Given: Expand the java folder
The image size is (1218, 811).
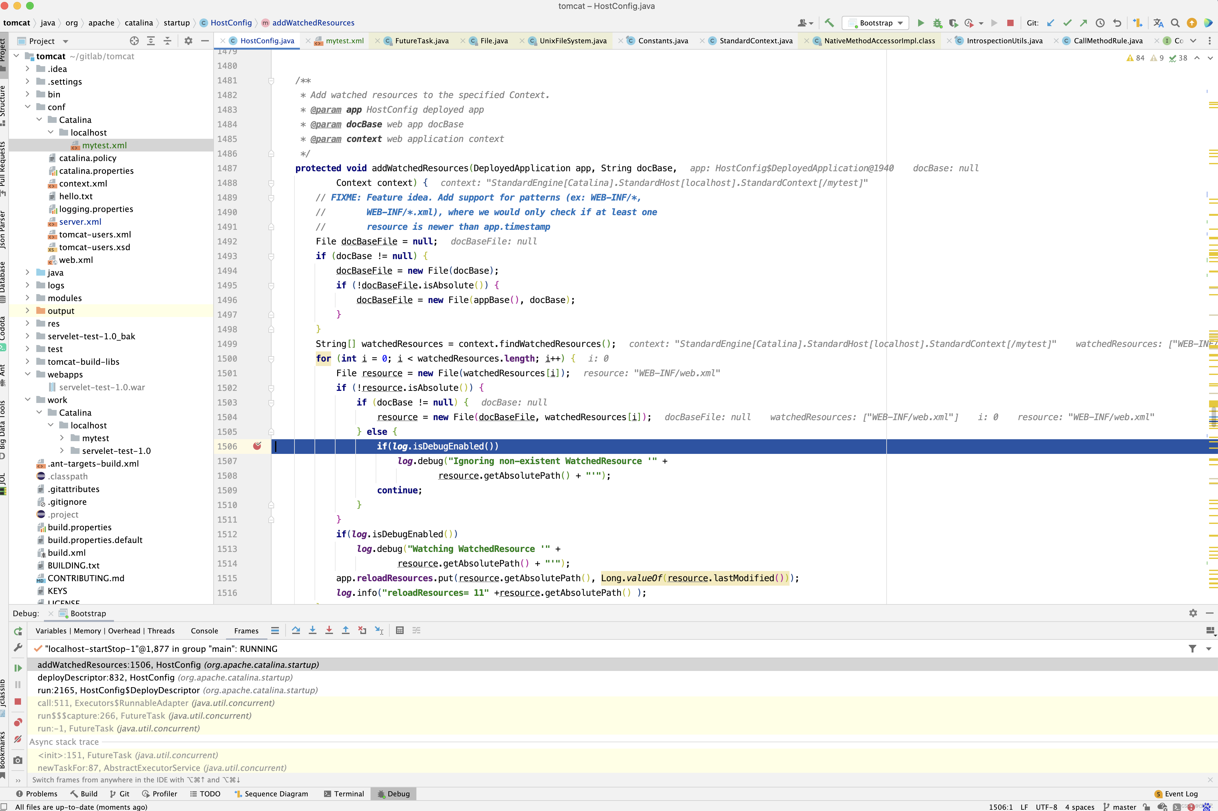Looking at the screenshot, I should pos(27,272).
